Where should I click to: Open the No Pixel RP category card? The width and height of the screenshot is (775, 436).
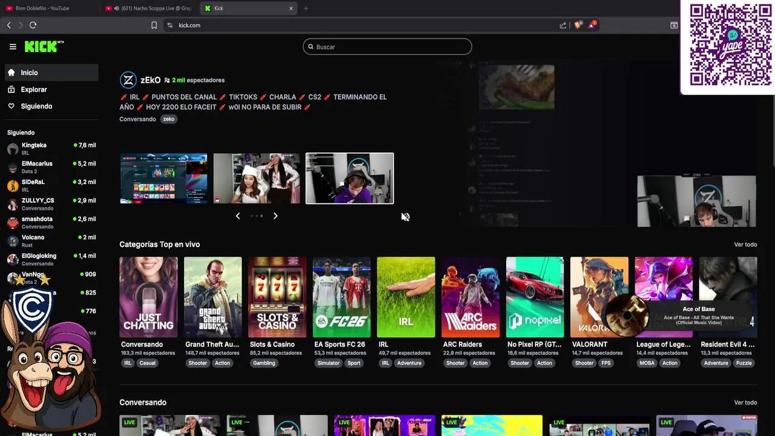535,297
